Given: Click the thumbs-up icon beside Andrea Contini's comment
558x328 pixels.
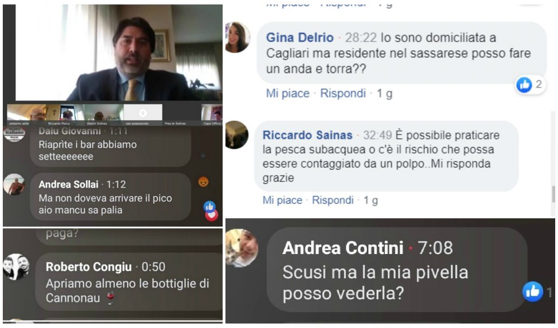Looking at the screenshot, I should [532, 292].
